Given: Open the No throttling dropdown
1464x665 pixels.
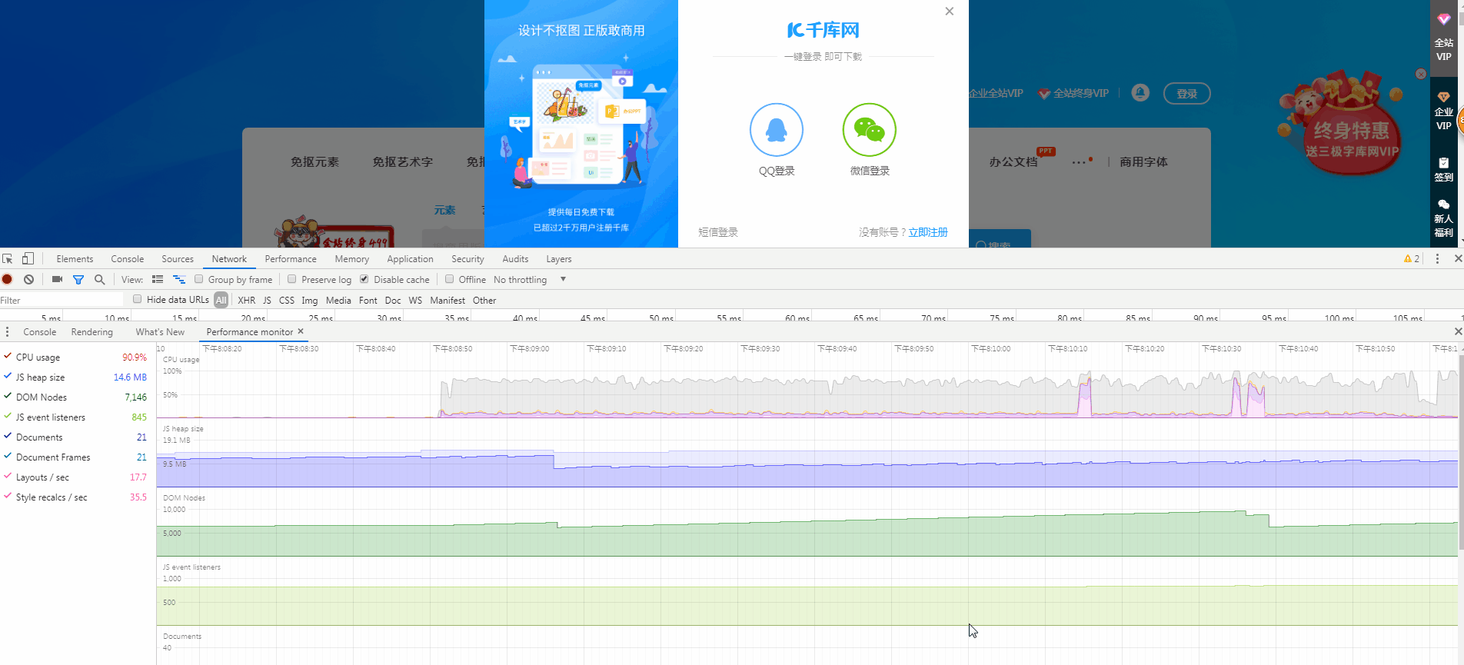Looking at the screenshot, I should 530,280.
